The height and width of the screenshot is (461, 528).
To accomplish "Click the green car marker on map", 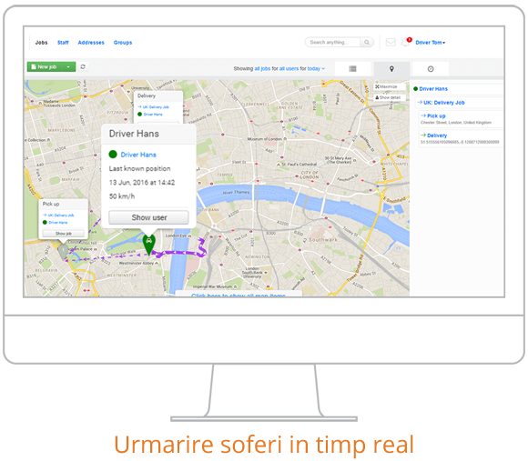I will (148, 244).
